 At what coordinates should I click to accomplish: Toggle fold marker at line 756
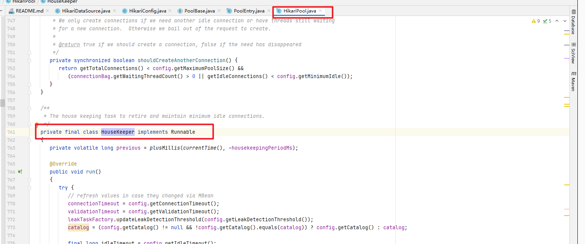(29, 92)
